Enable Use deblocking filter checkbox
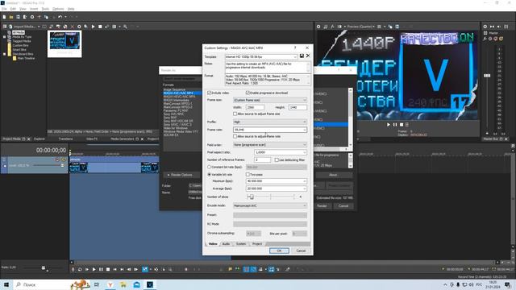Screen dimensions: 516x290 [x=277, y=159]
